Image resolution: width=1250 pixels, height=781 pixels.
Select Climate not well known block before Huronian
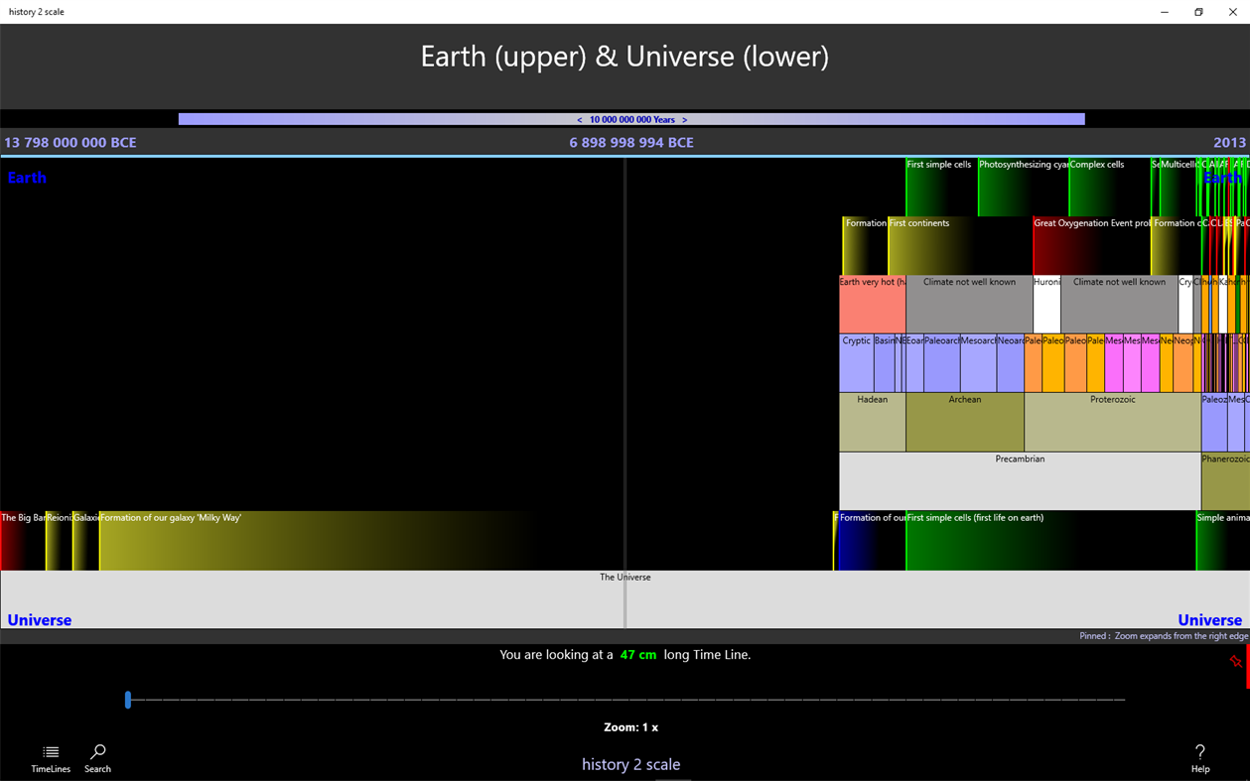coord(969,305)
